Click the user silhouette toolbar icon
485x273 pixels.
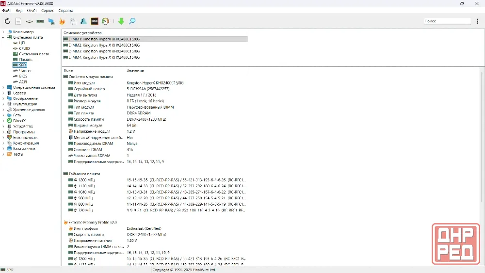click(83, 21)
